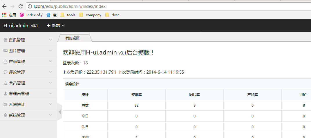Click the product management bag icon
Screen dimensions: 311x138
click(6, 61)
